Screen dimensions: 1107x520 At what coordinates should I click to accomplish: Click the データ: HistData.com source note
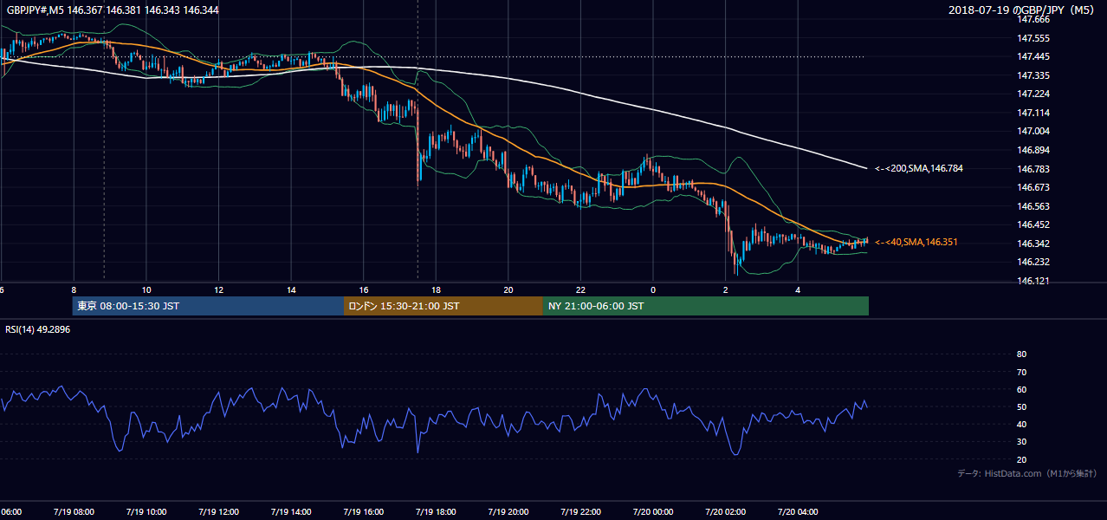[1027, 474]
